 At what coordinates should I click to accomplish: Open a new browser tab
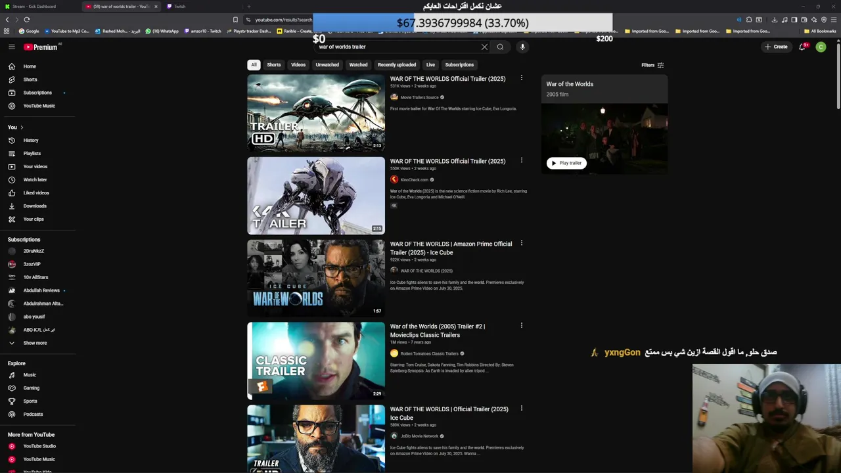(x=248, y=7)
